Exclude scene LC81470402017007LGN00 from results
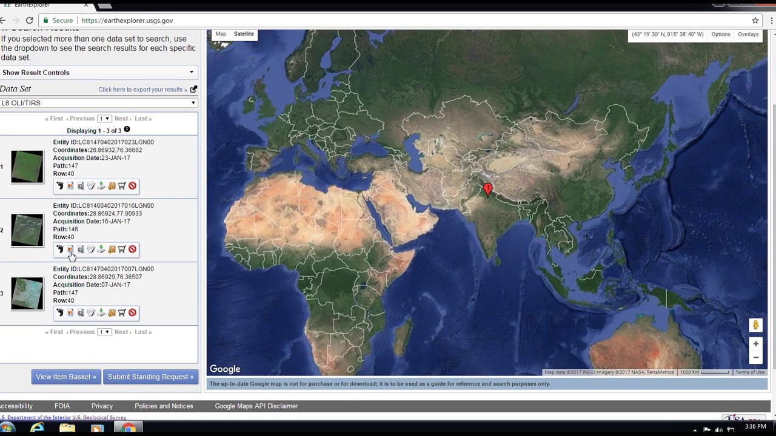This screenshot has height=436, width=776. [x=132, y=312]
